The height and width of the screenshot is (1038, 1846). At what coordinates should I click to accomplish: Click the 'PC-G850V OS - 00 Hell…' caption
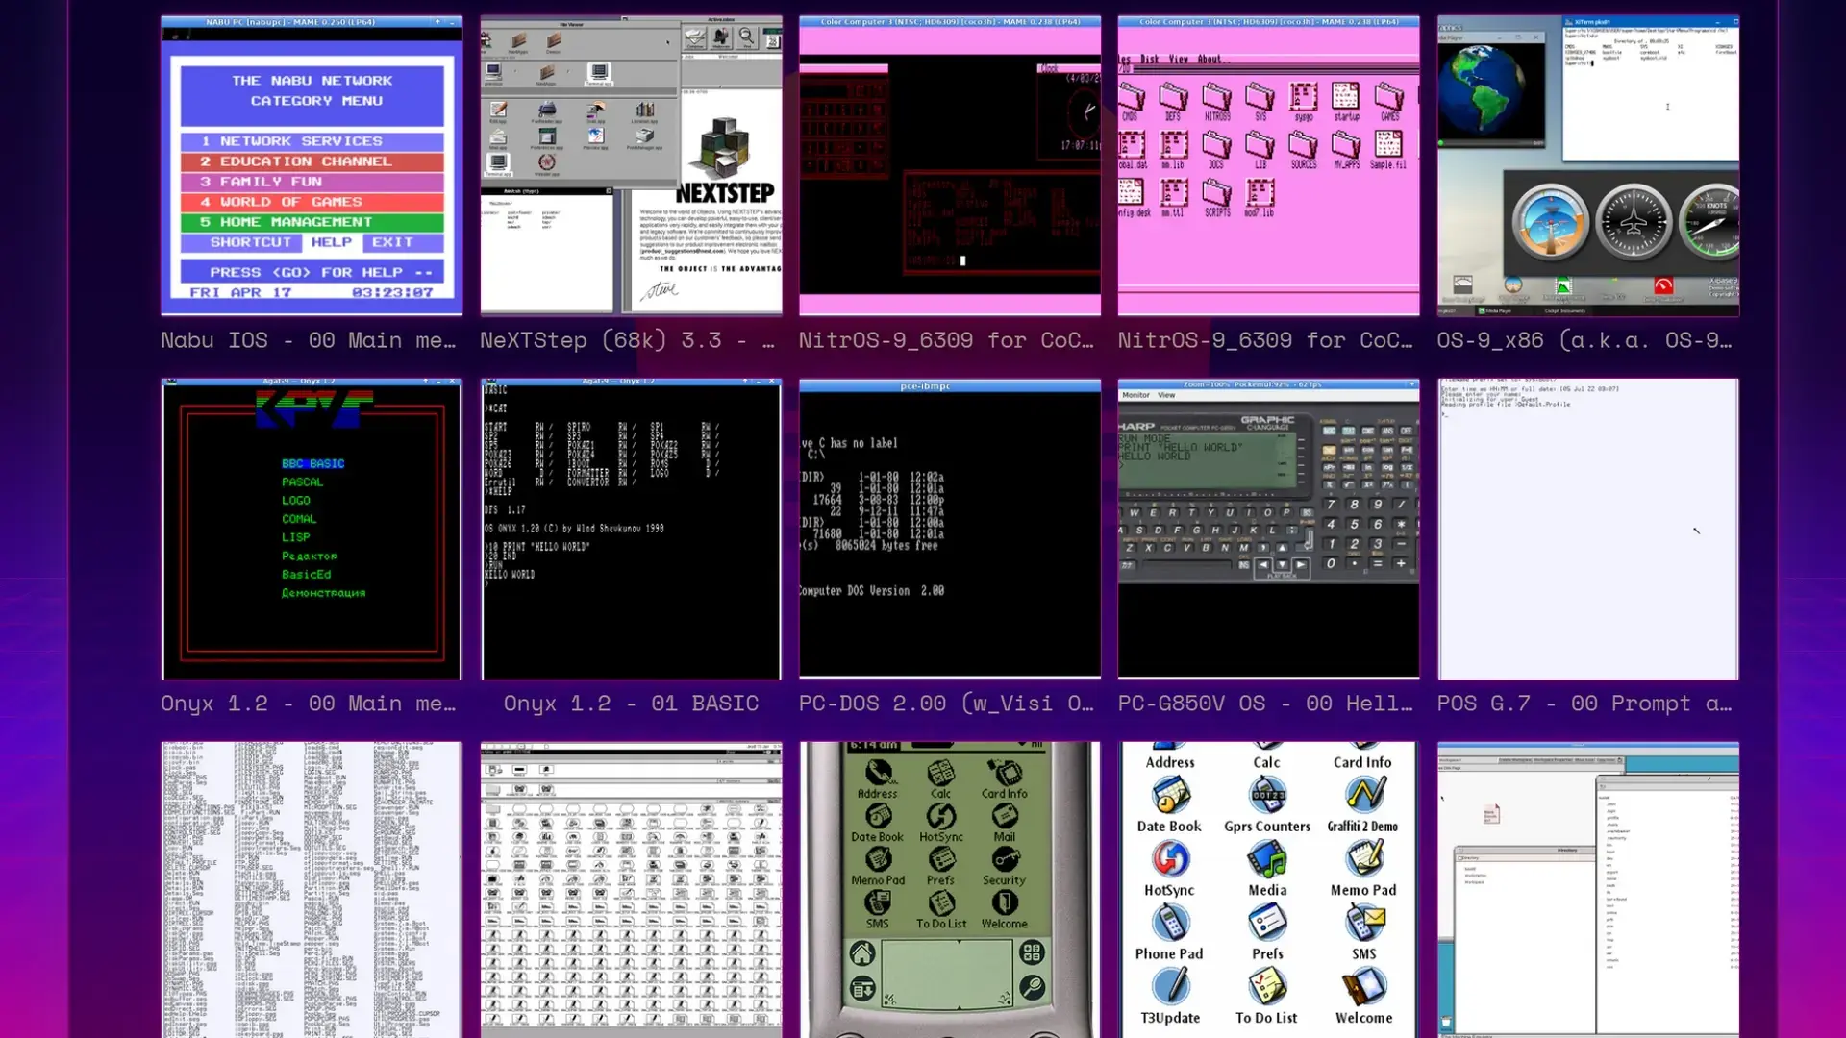point(1265,704)
